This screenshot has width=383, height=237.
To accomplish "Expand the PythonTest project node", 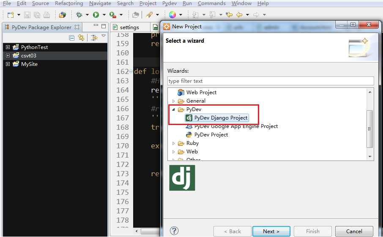I will click(x=8, y=47).
